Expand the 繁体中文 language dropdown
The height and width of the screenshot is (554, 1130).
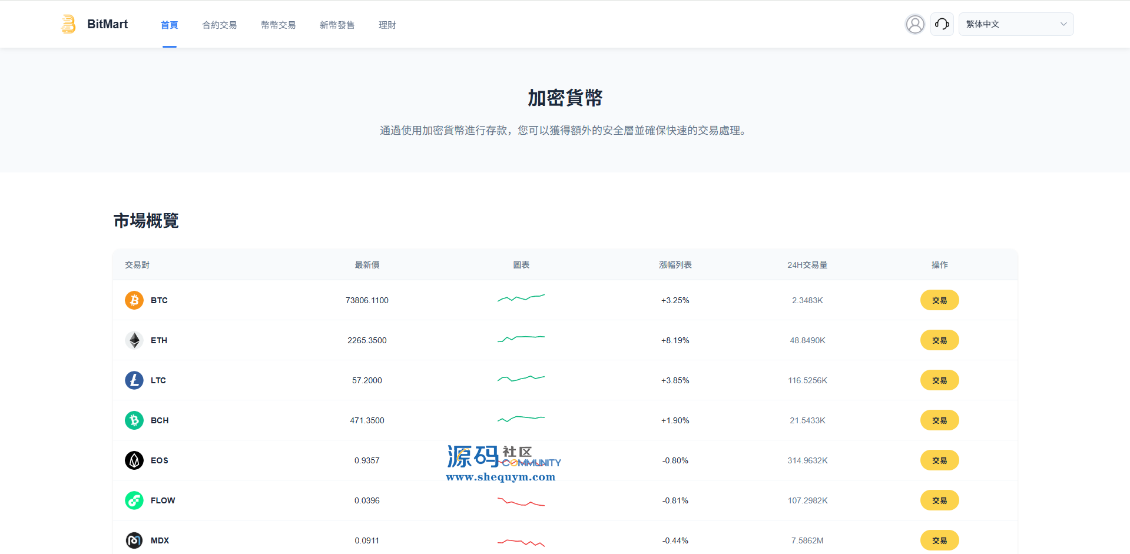tap(1016, 24)
